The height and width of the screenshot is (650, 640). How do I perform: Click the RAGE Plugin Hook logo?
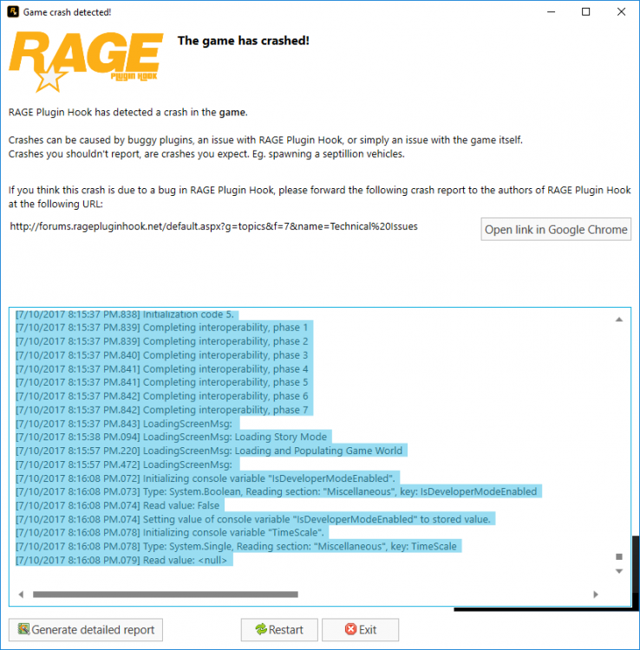[86, 62]
